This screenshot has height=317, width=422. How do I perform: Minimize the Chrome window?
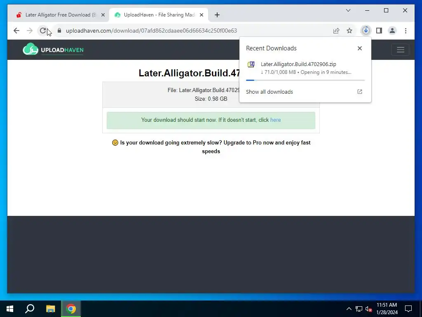367,10
